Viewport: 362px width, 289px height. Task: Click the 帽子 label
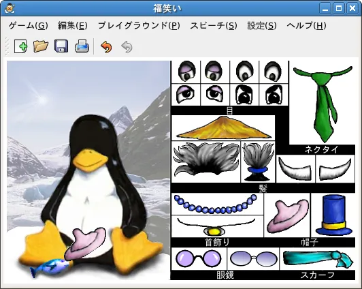coord(310,242)
